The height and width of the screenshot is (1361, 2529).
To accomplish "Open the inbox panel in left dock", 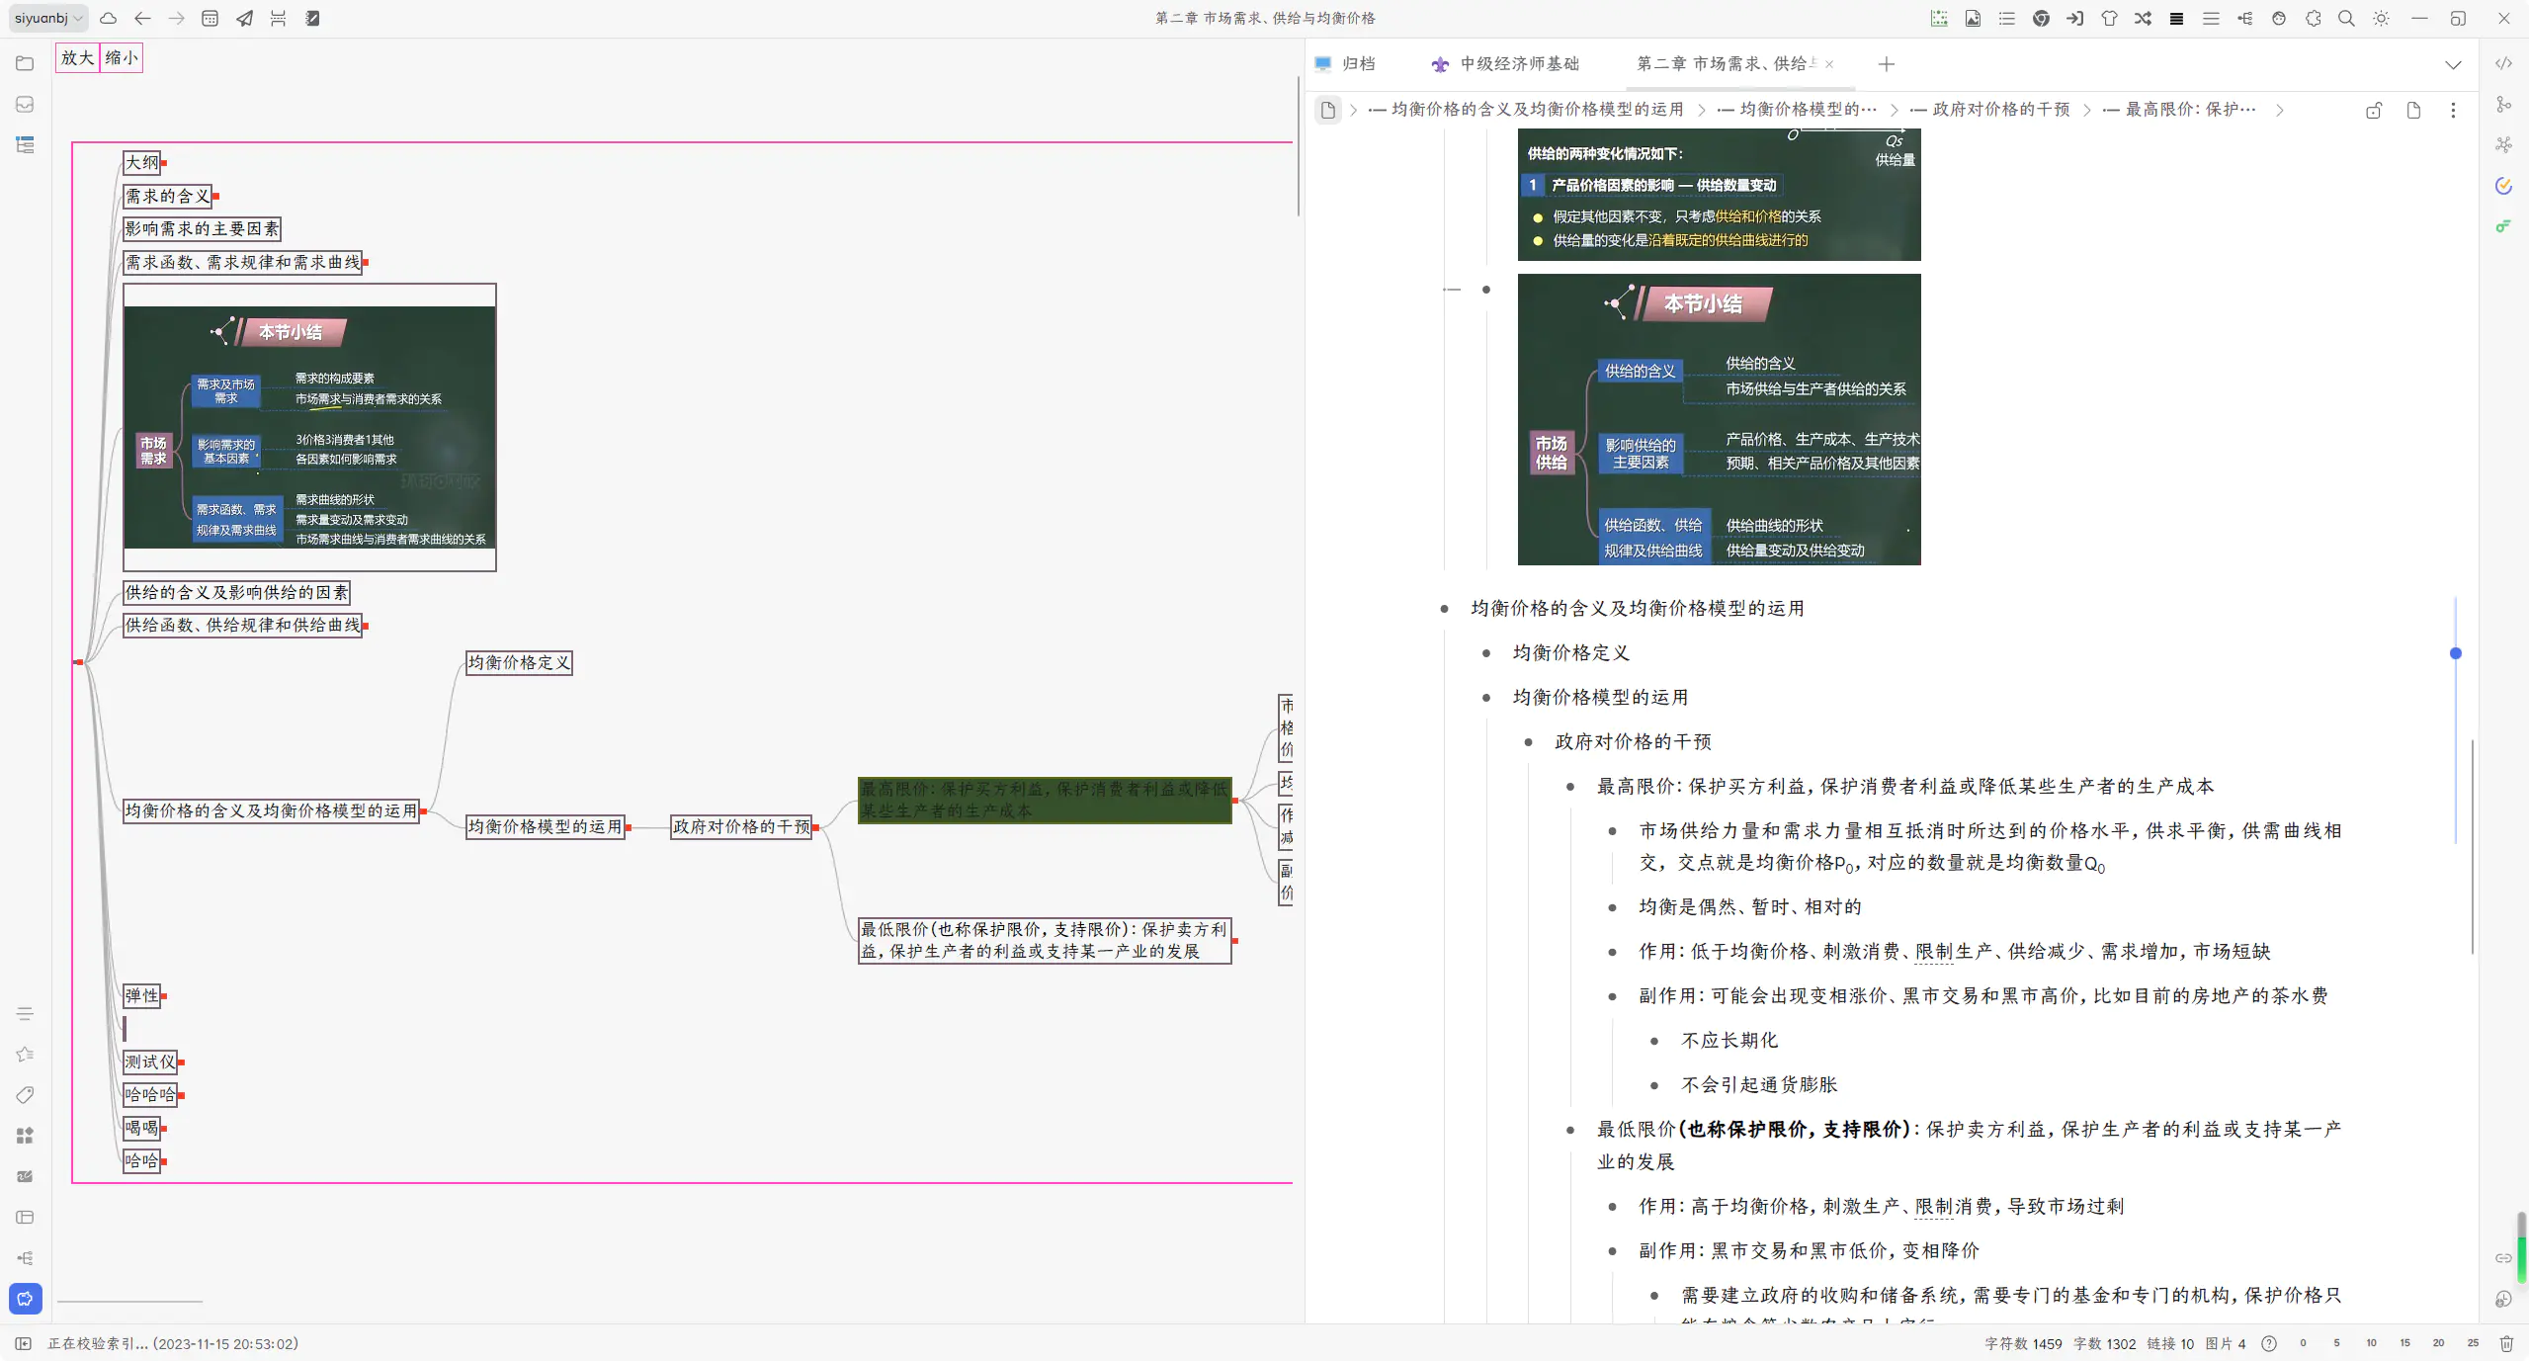I will pos(25,104).
